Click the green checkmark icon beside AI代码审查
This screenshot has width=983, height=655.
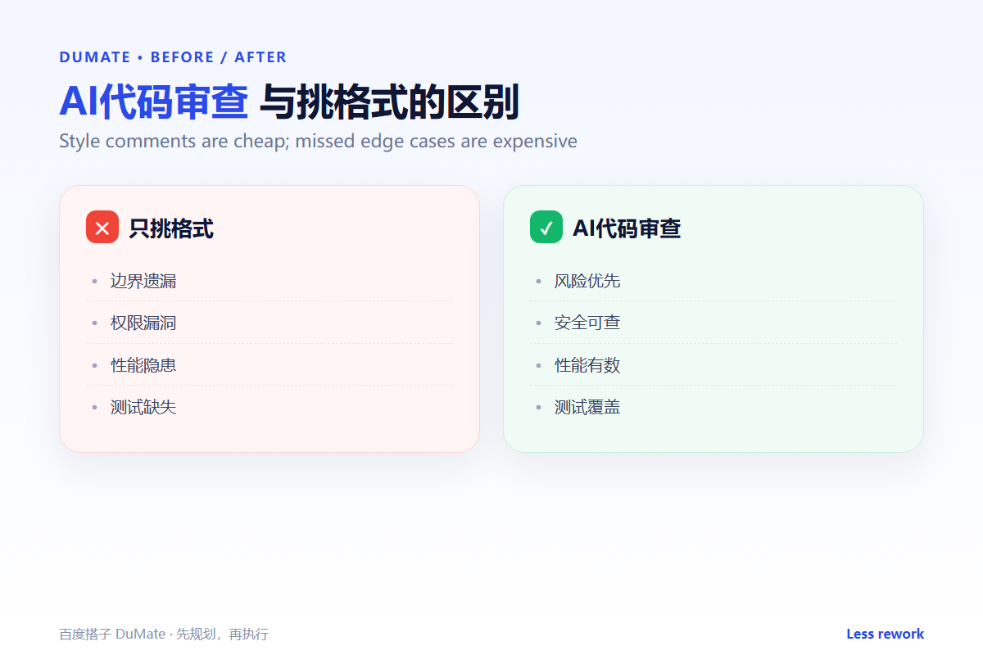pyautogui.click(x=546, y=227)
